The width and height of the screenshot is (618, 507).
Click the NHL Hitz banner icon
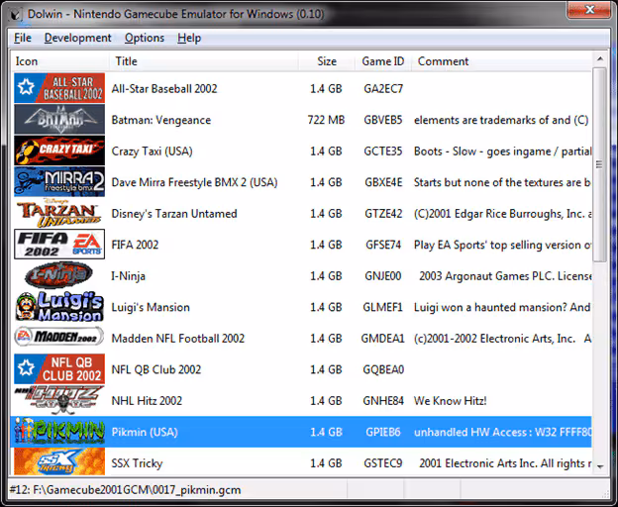click(59, 400)
